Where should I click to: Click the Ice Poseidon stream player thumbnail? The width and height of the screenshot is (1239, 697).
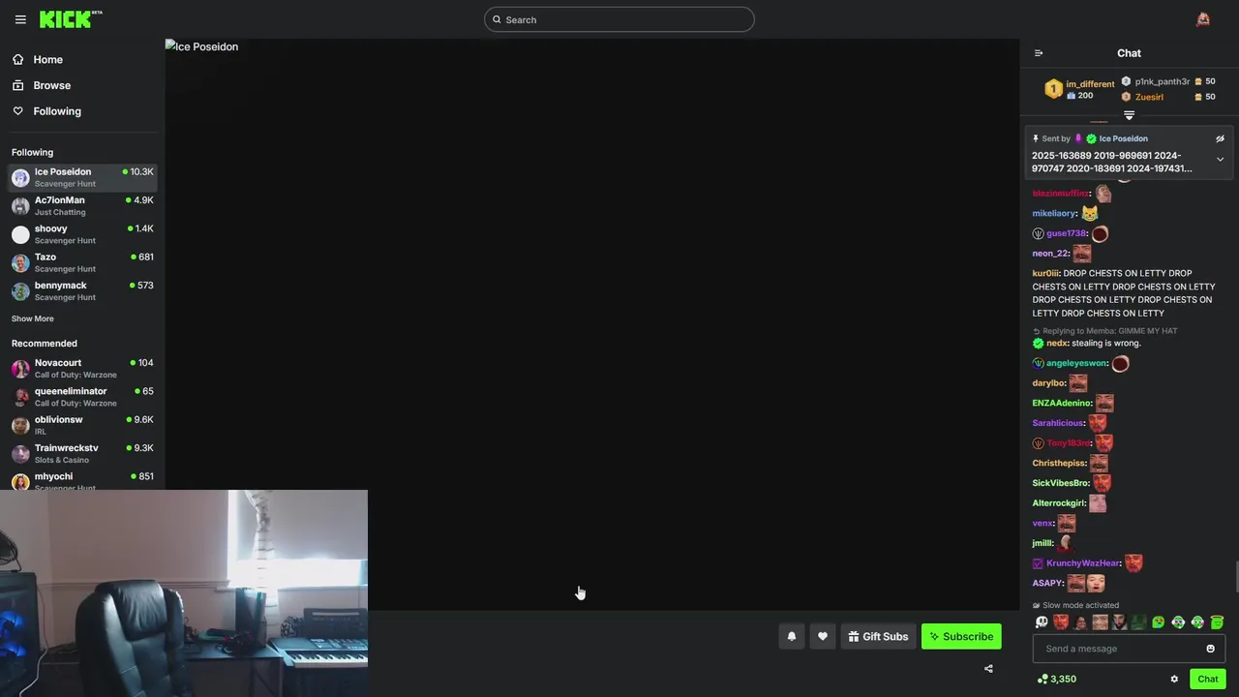[x=592, y=324]
